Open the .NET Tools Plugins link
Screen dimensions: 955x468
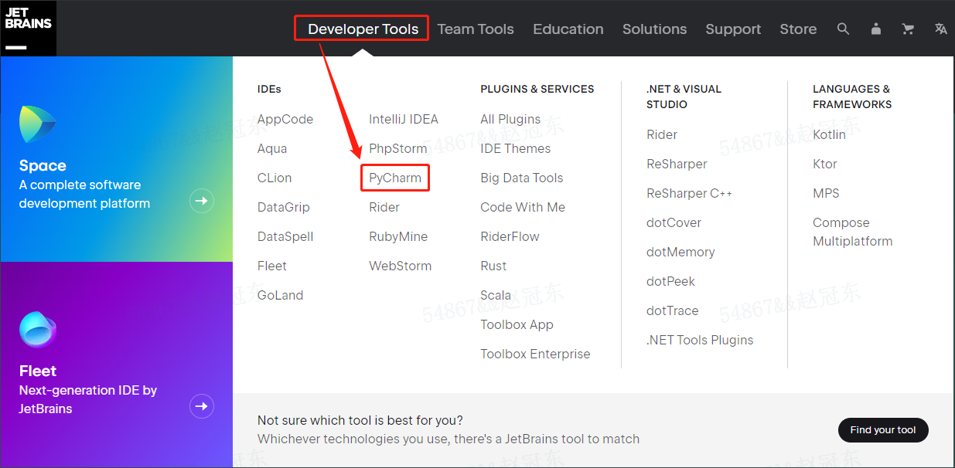[x=700, y=340]
